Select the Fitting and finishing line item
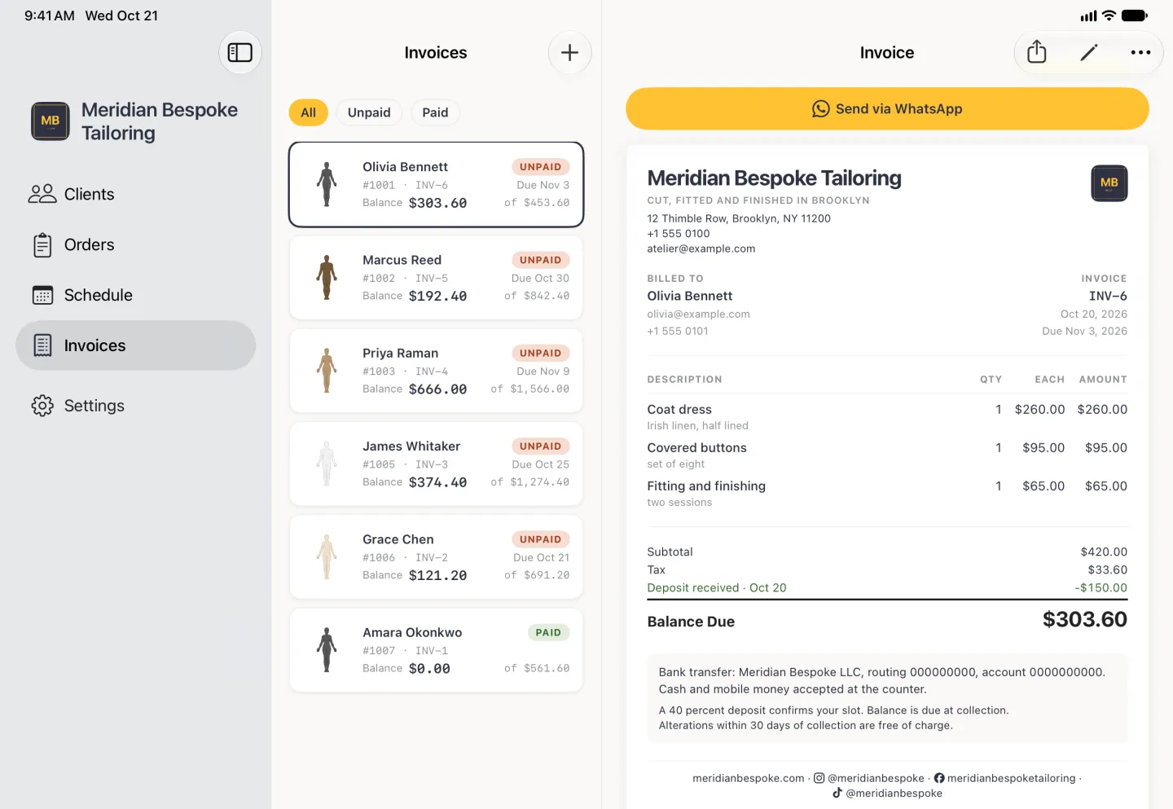1173x809 pixels. click(887, 493)
